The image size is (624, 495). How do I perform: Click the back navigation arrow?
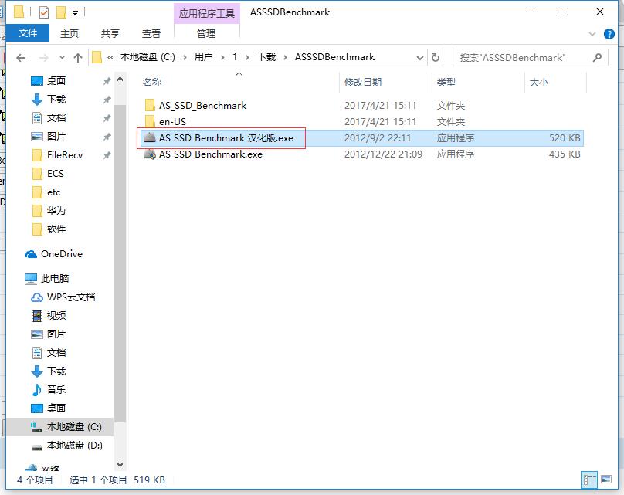pyautogui.click(x=21, y=56)
